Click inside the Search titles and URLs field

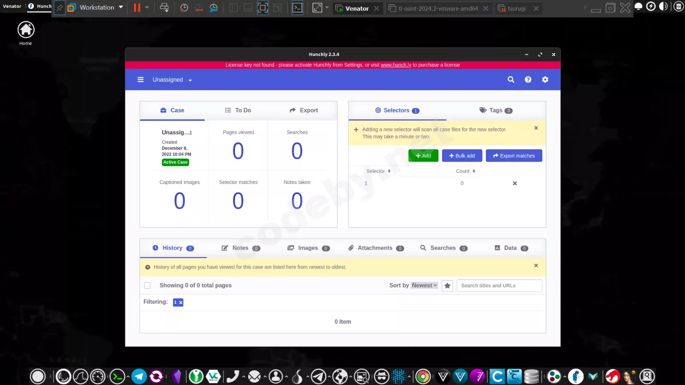[x=499, y=285]
